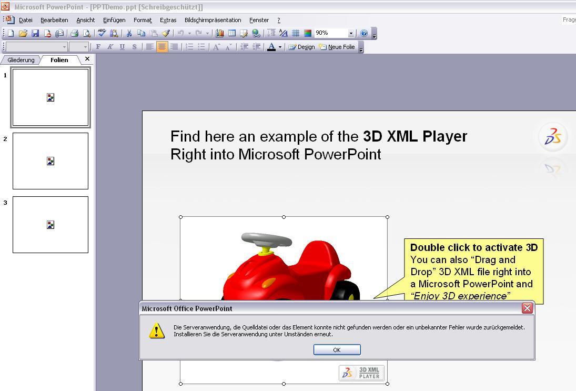Create a new presentation with the New icon
The image size is (576, 391).
[11, 34]
